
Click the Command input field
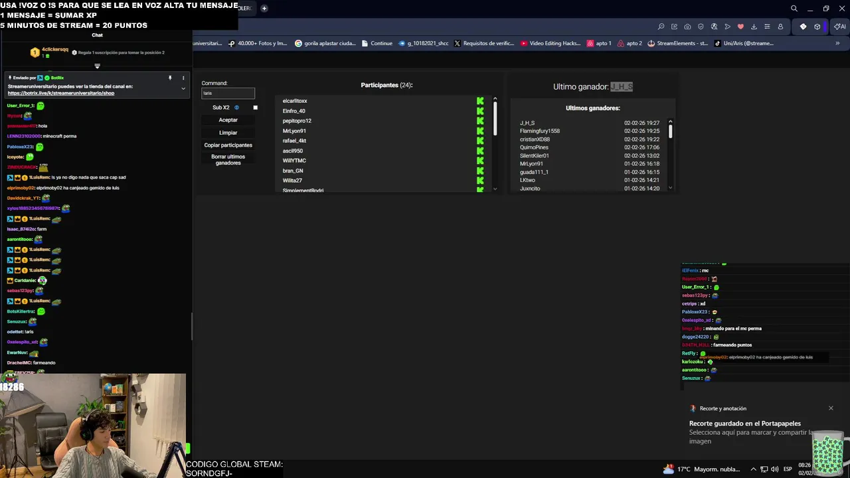(228, 93)
